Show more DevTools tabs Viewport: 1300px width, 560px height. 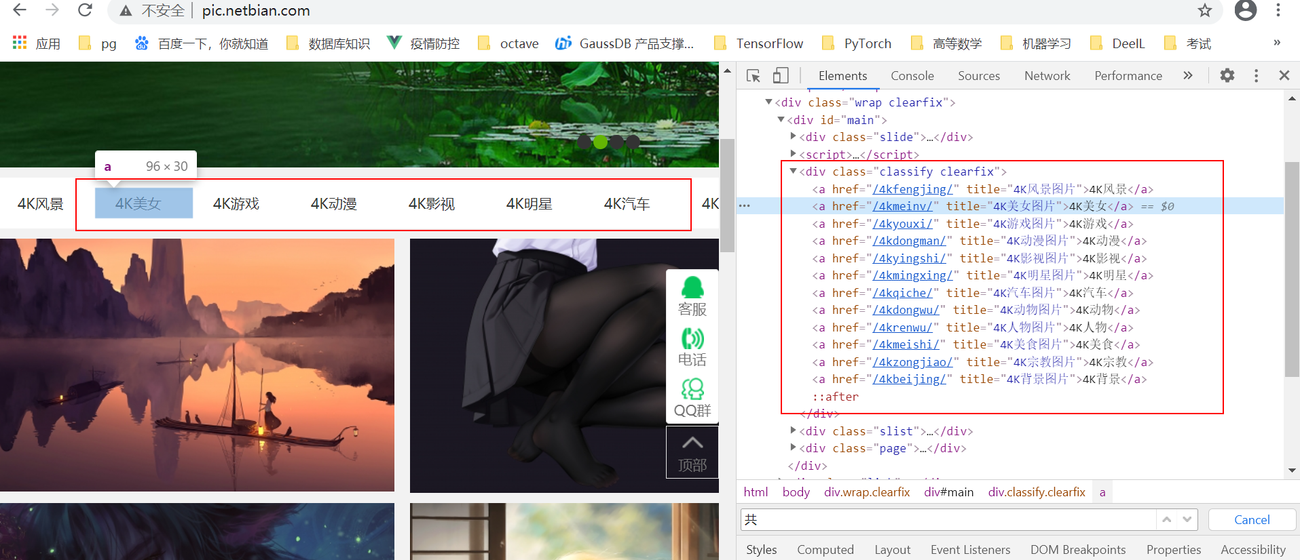[x=1187, y=75]
